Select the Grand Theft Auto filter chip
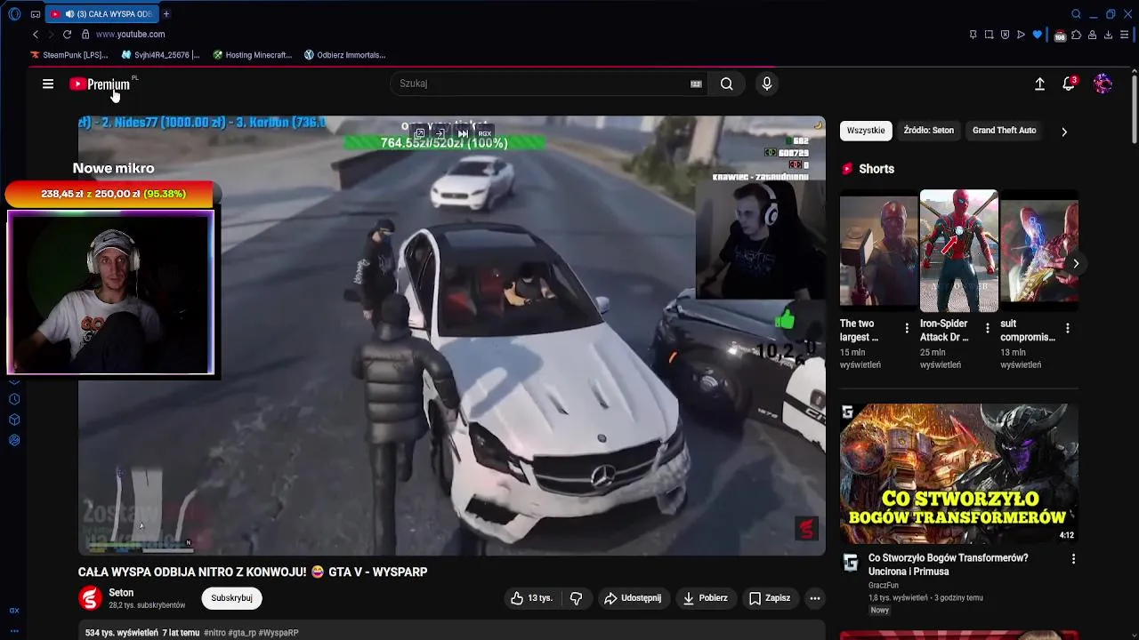 (1004, 131)
